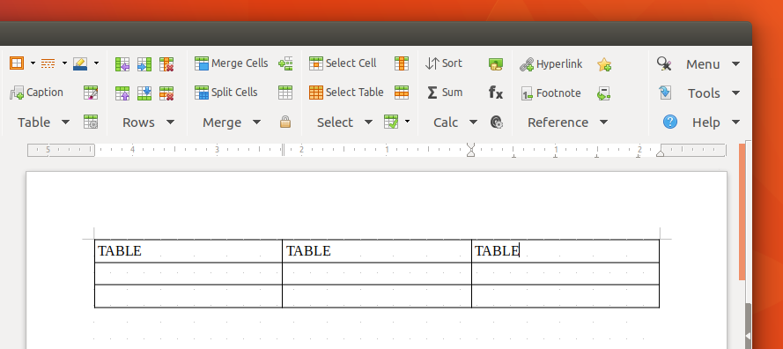Click the Formula fx icon

[x=495, y=93]
